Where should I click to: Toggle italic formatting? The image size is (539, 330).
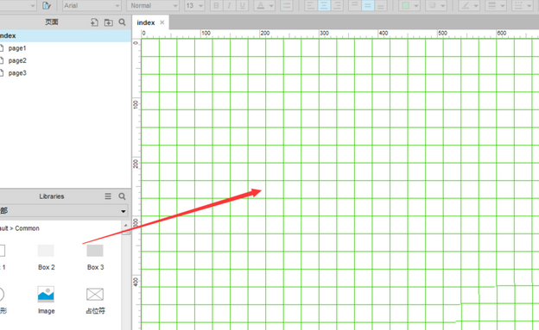229,5
